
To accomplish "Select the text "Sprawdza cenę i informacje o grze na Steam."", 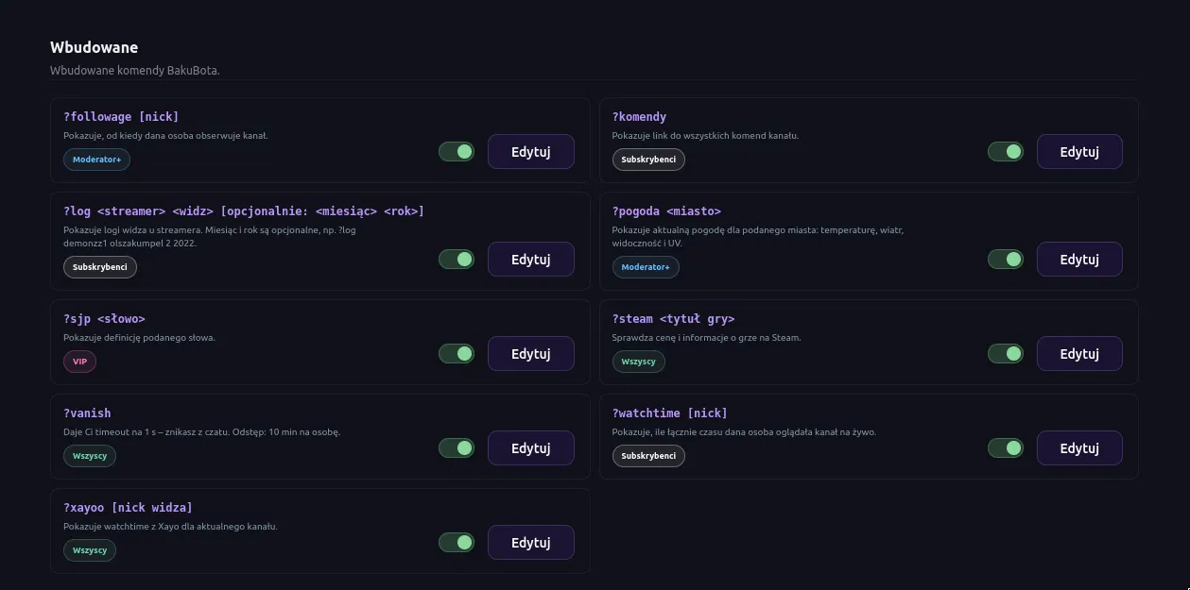I will click(706, 338).
